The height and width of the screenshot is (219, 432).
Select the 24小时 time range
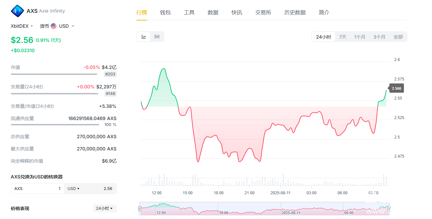coord(323,37)
